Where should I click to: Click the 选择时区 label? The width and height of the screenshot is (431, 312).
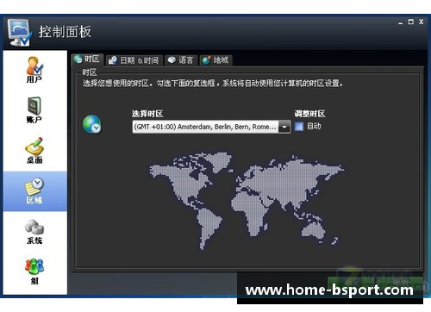(x=147, y=114)
